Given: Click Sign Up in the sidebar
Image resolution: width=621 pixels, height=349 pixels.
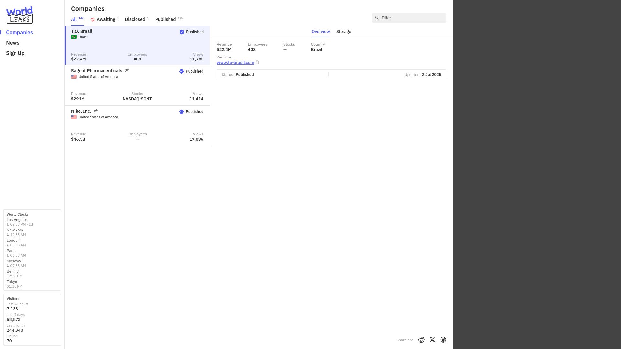Looking at the screenshot, I should click(x=15, y=53).
